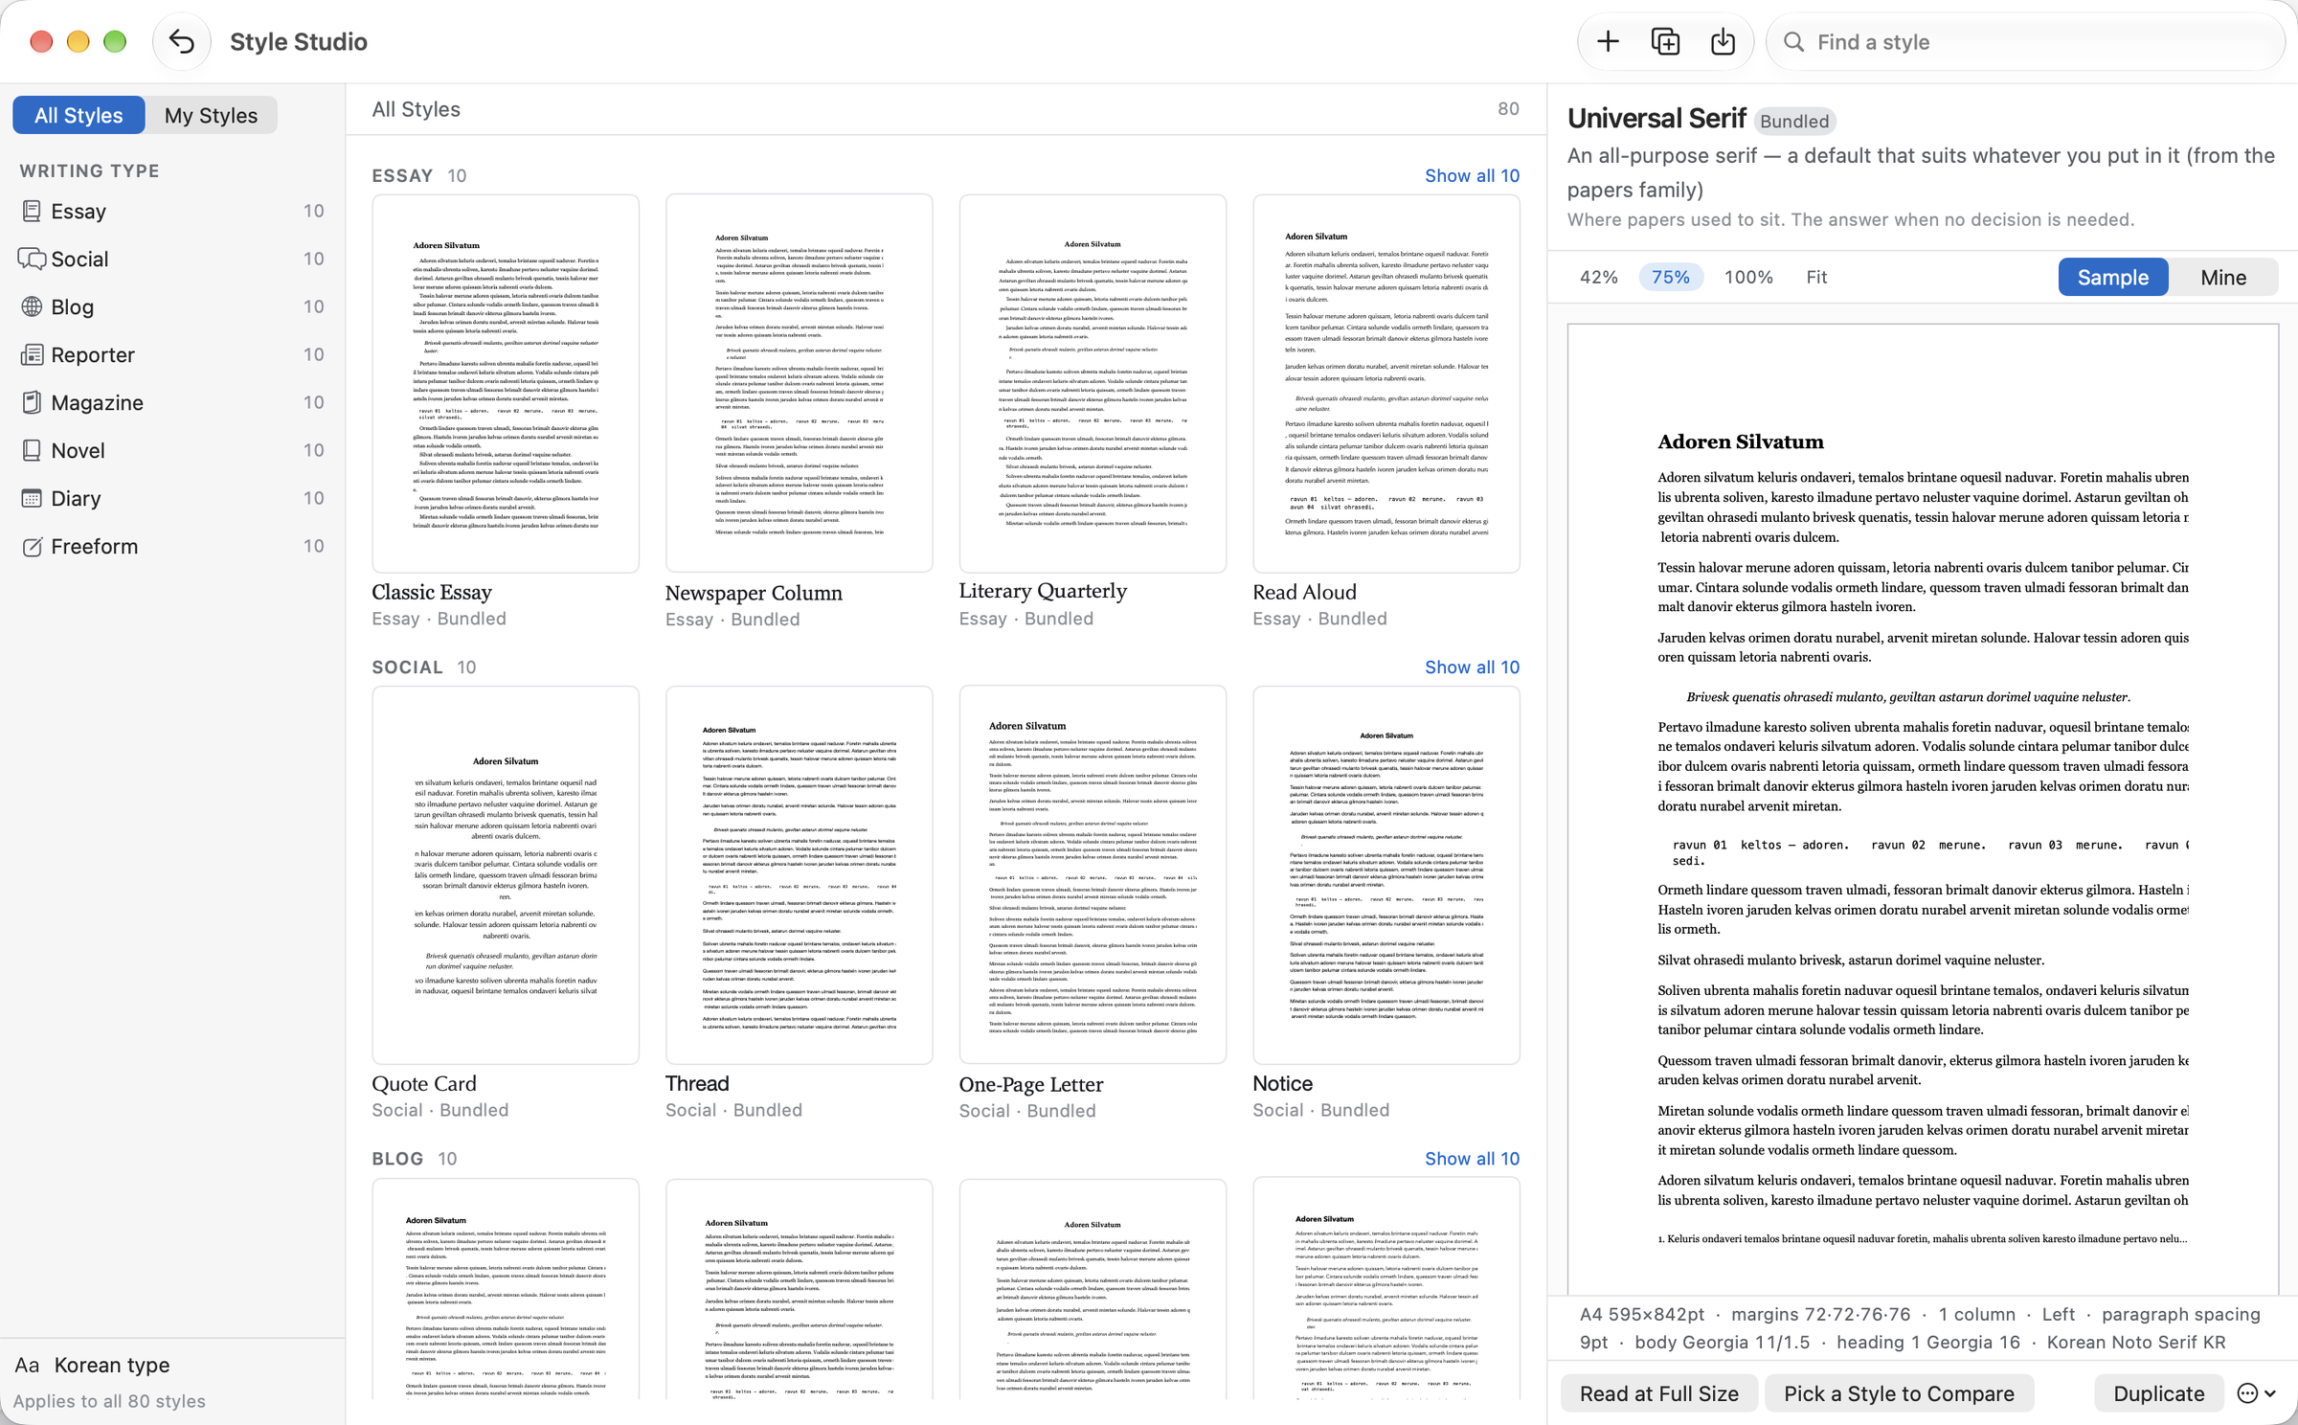Switch to My Styles tab
The image size is (2298, 1425).
(211, 115)
